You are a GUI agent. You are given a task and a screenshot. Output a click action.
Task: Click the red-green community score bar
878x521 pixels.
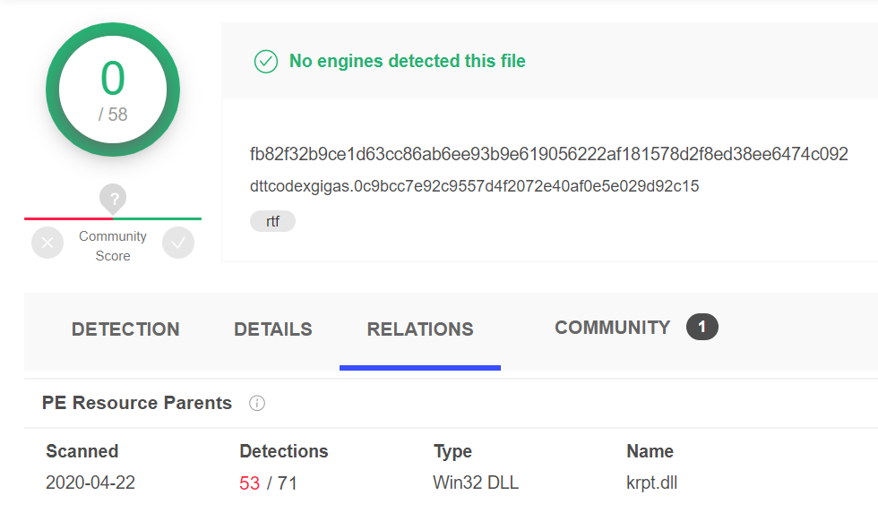[113, 218]
